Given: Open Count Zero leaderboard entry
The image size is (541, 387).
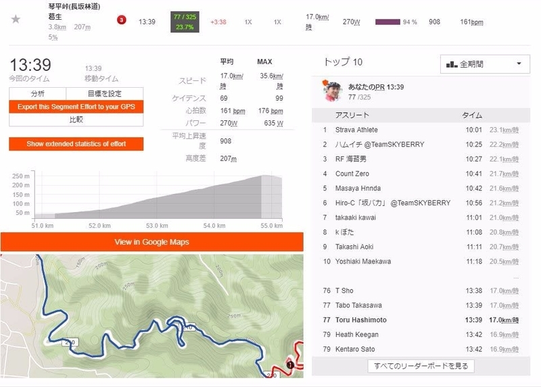Looking at the screenshot, I should click(352, 174).
